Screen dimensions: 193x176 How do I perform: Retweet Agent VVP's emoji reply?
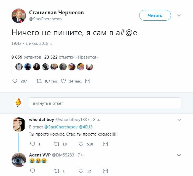pos(57,171)
